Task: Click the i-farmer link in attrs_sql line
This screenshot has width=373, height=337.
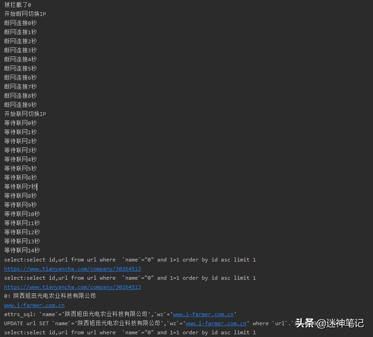Action: [x=203, y=314]
